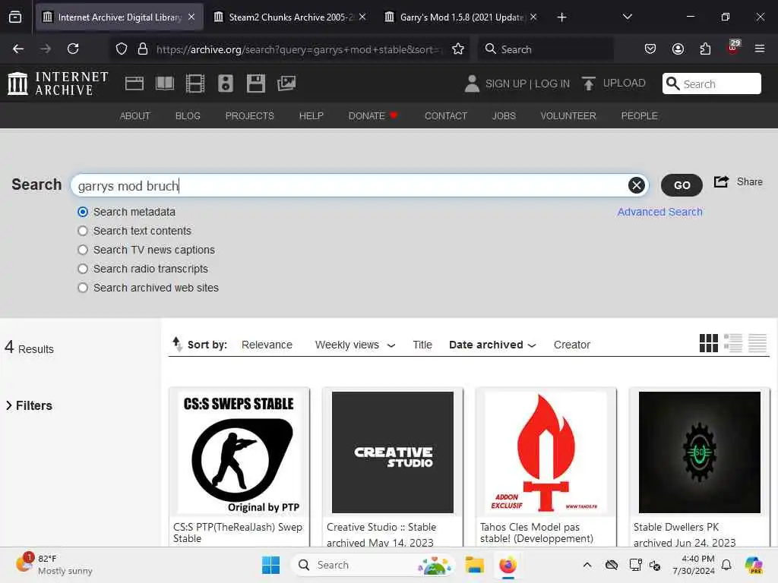The height and width of the screenshot is (583, 778).
Task: Toggle the sort direction arrows
Action: point(177,344)
